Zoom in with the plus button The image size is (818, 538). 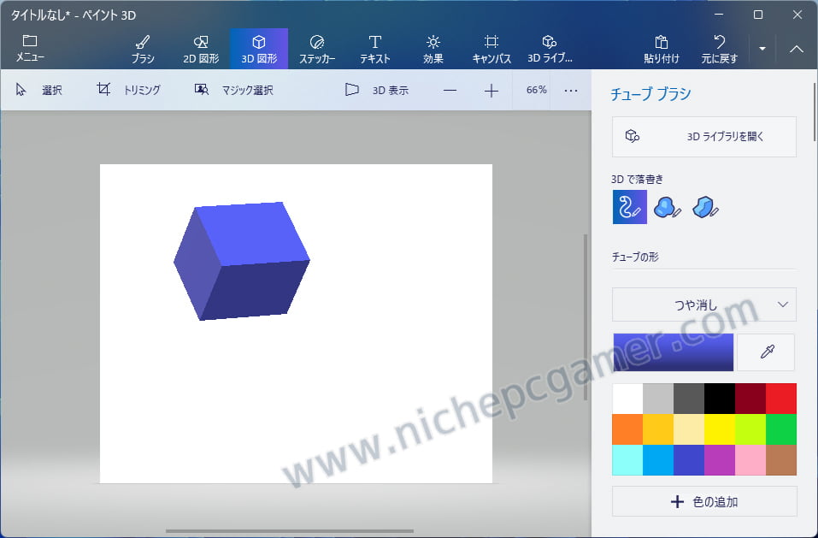tap(491, 91)
